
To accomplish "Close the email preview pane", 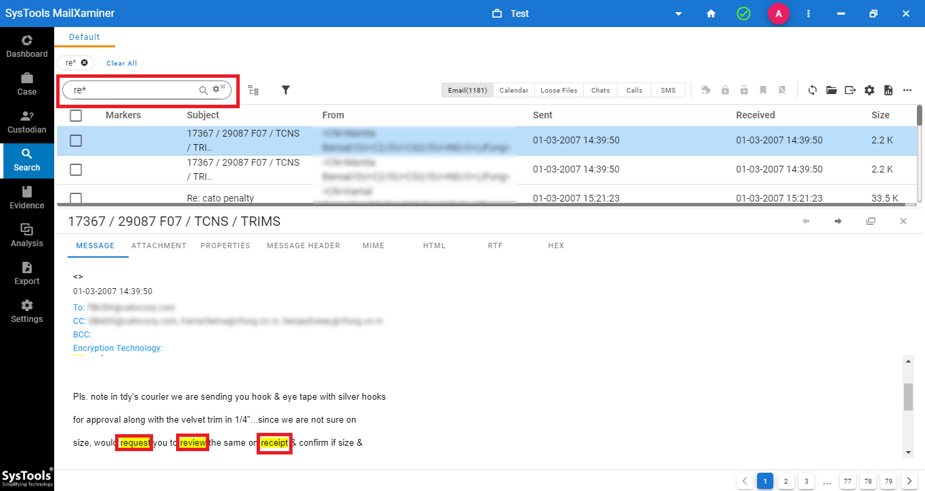I will pyautogui.click(x=903, y=221).
